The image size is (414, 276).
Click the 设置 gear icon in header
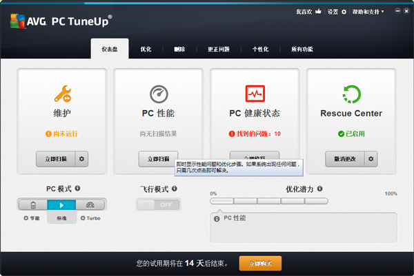(344, 12)
